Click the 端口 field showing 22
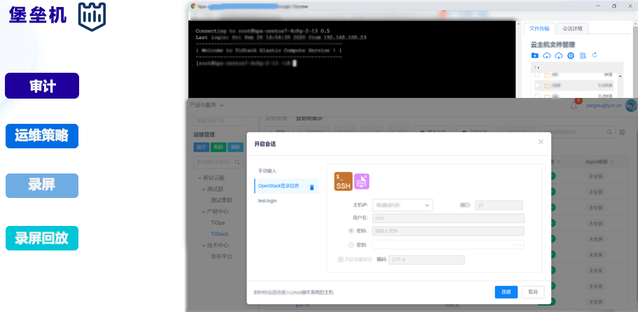The width and height of the screenshot is (638, 312). point(499,205)
